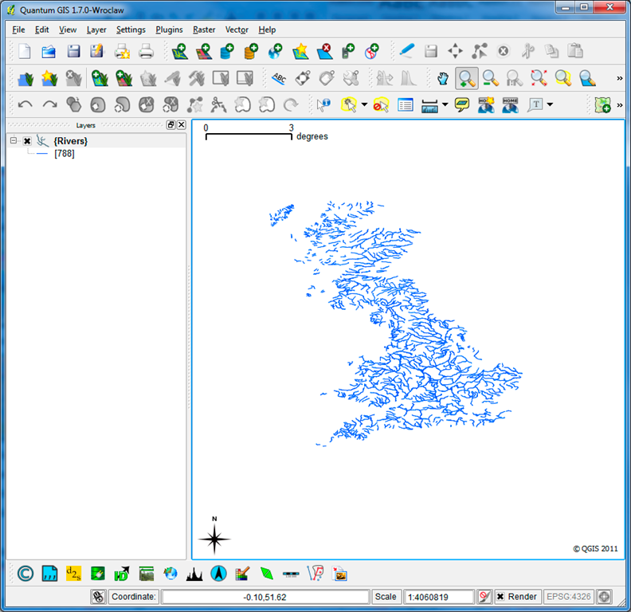Screen dimensions: 631x612
Task: Click the New Project icon
Action: [x=25, y=52]
